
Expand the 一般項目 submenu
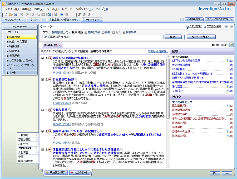28,135
